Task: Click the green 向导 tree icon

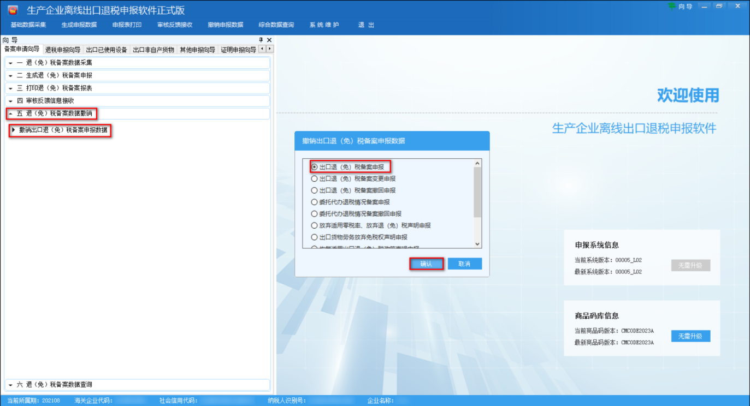Action: click(671, 6)
